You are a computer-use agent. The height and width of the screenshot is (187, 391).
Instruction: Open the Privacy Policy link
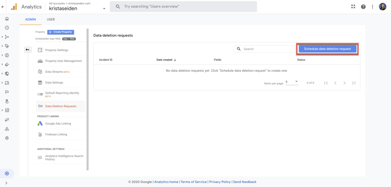tap(220, 182)
